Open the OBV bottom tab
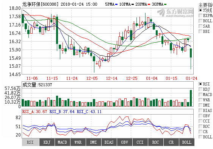213x149 pixels. pyautogui.click(x=125, y=142)
